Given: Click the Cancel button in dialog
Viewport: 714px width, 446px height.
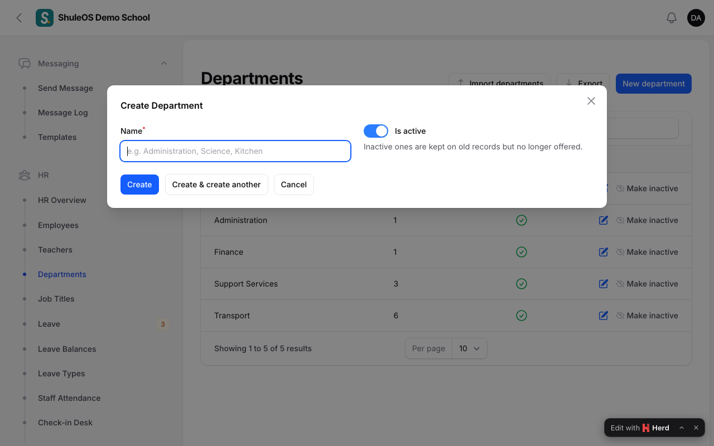Looking at the screenshot, I should (294, 185).
